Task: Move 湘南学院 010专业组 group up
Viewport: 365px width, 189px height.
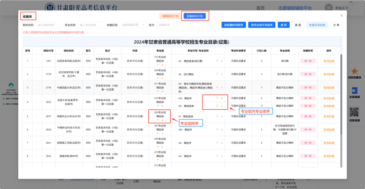Action: point(158,160)
